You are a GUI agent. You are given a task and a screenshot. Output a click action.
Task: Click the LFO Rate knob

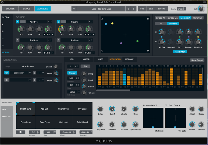[x=124, y=125]
